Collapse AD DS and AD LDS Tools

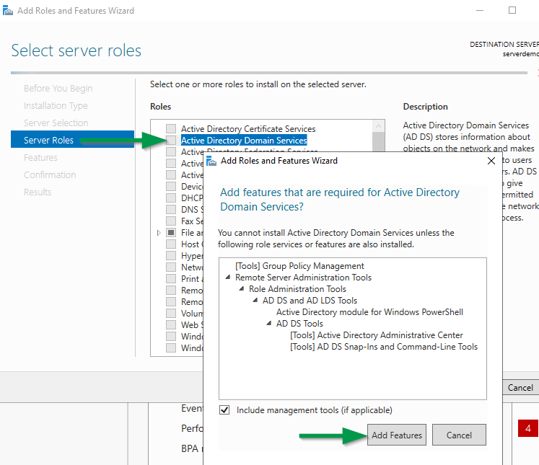coord(255,301)
